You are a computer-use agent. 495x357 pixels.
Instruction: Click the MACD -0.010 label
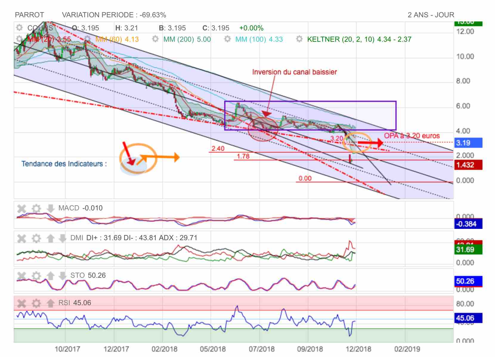(81, 208)
